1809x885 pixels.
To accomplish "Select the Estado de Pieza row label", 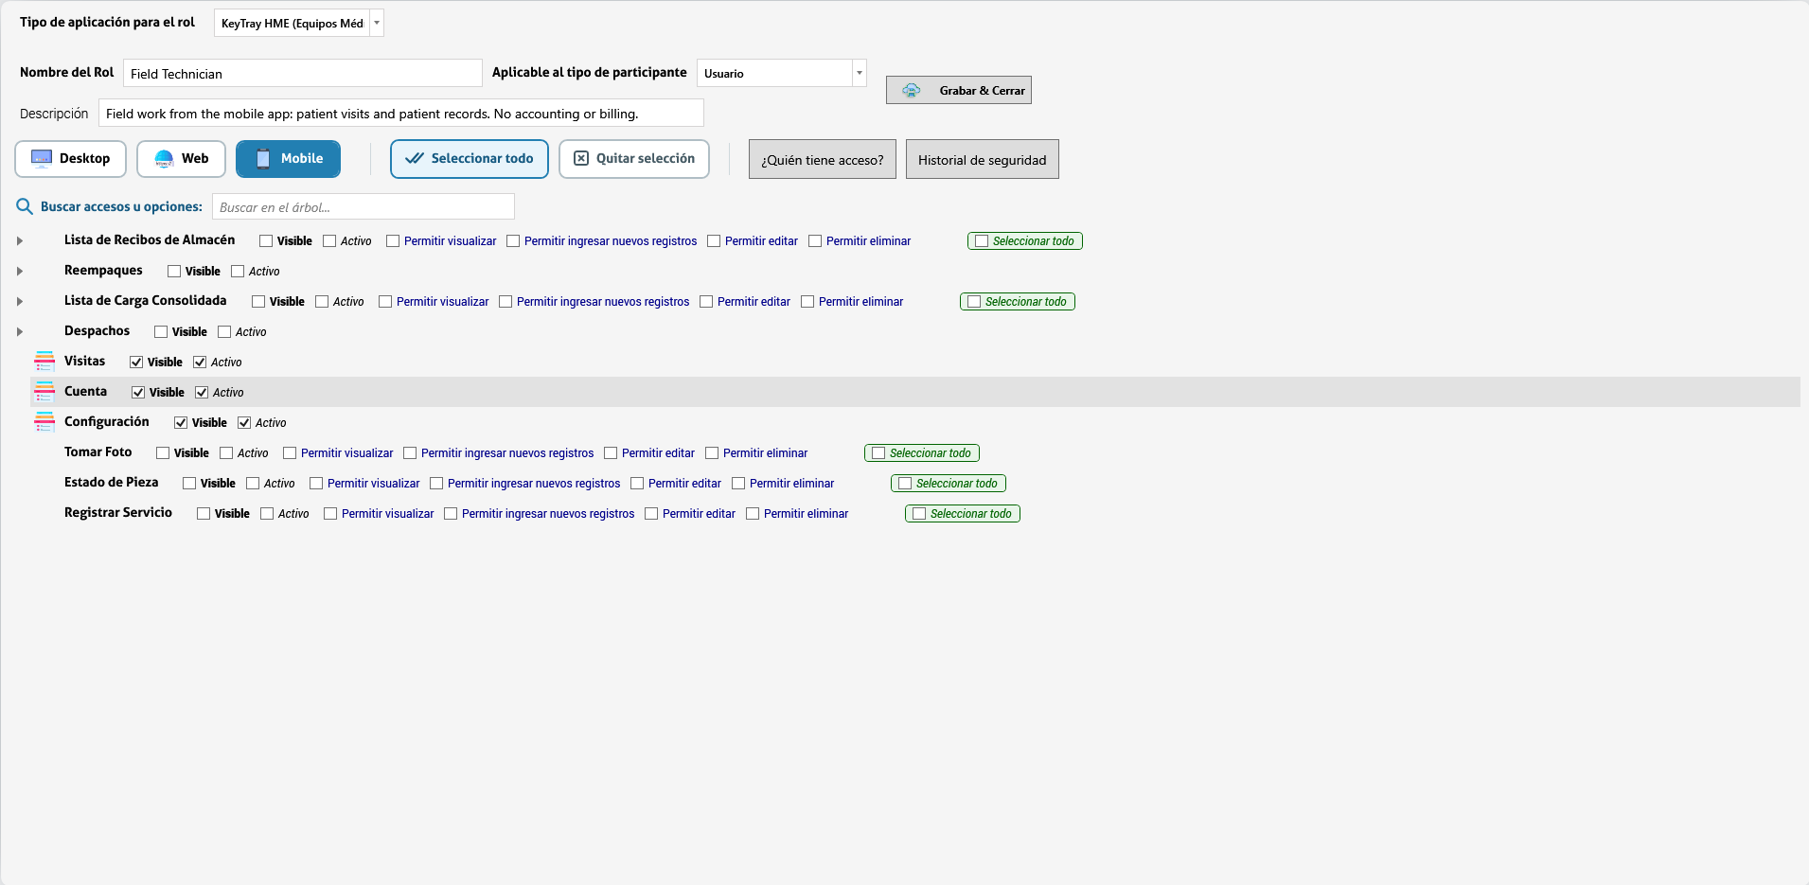I will [x=112, y=482].
